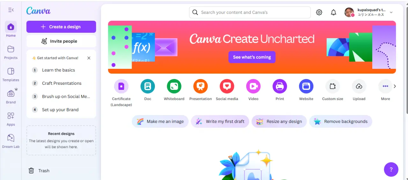Select the Doc design icon
The image size is (408, 180).
[148, 86]
